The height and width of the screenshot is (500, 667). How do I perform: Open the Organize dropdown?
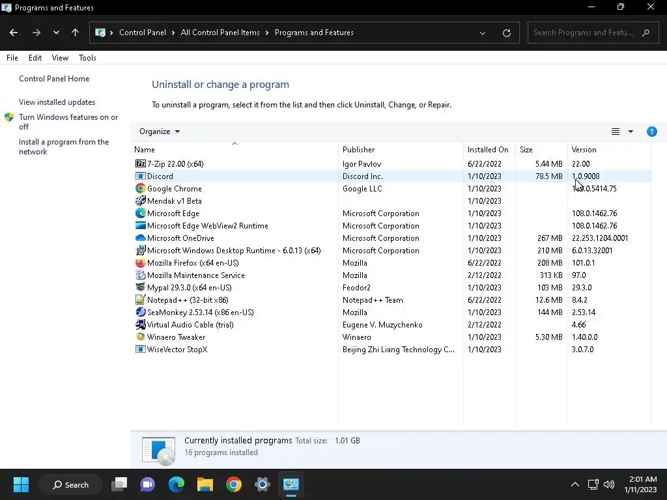[160, 132]
